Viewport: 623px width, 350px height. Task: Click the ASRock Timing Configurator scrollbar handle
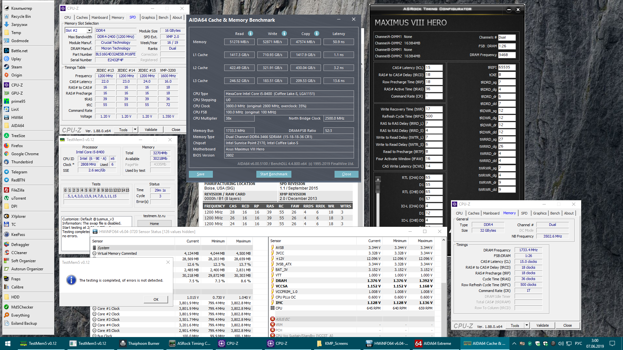(377, 186)
